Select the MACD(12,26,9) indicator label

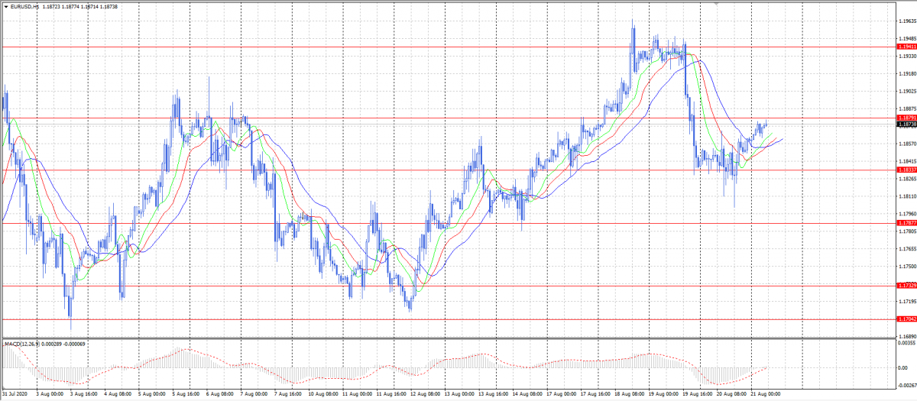click(x=24, y=344)
